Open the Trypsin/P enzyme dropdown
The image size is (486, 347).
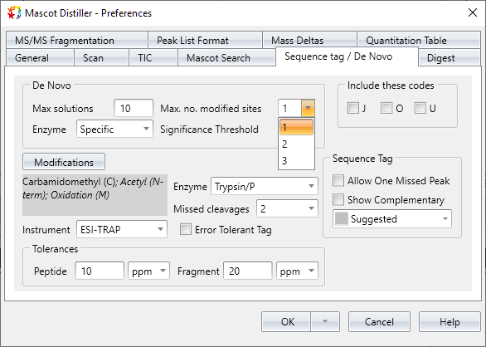(265, 186)
